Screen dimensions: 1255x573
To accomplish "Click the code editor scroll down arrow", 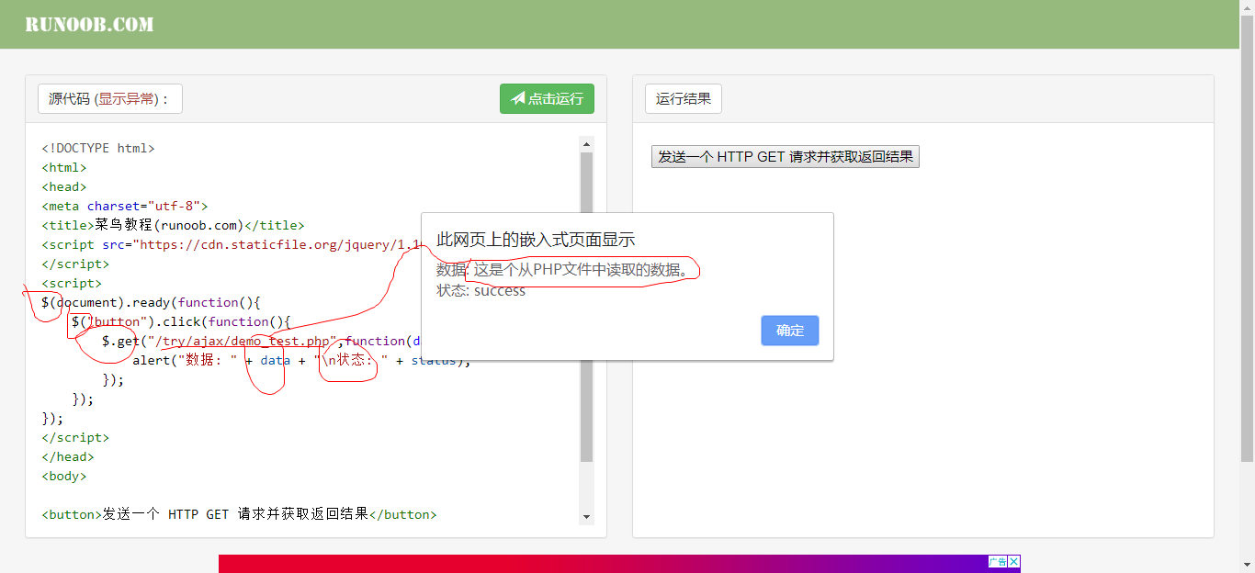I will coord(587,518).
